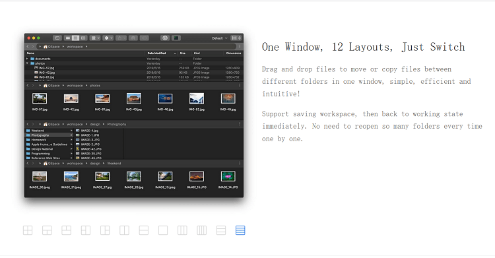
Task: Choose the two side-by-side columns layout icon
Action: tap(124, 230)
